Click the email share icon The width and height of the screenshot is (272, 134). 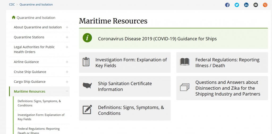[x=256, y=5]
